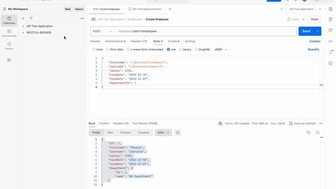The width and height of the screenshot is (336, 189).
Task: Click the Share button
Action: click(314, 19)
